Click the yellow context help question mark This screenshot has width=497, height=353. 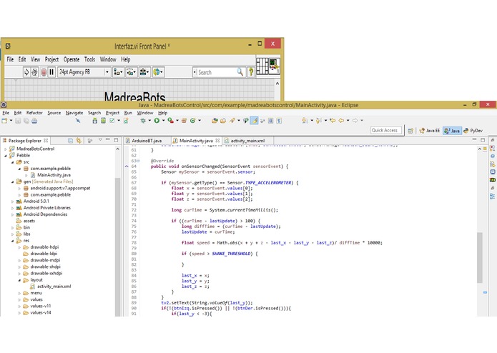(251, 72)
